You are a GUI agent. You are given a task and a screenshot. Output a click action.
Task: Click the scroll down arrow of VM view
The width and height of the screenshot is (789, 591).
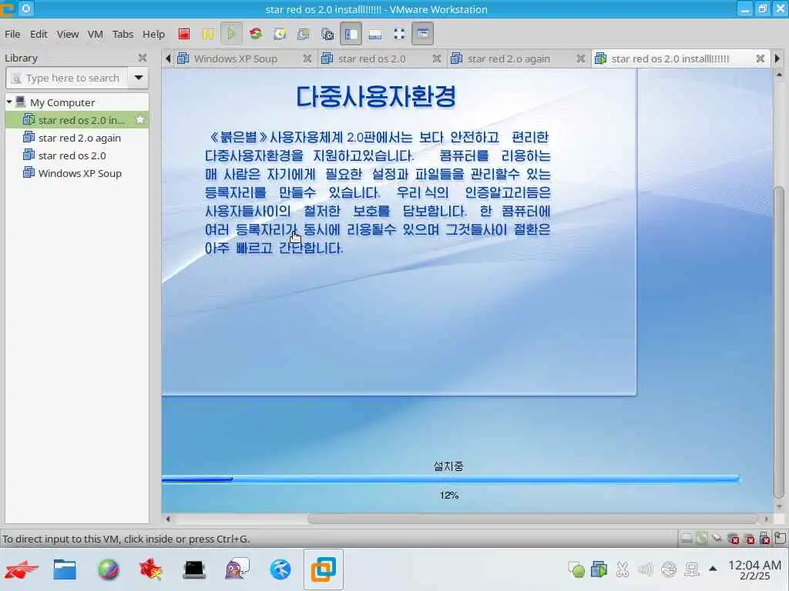click(x=779, y=506)
